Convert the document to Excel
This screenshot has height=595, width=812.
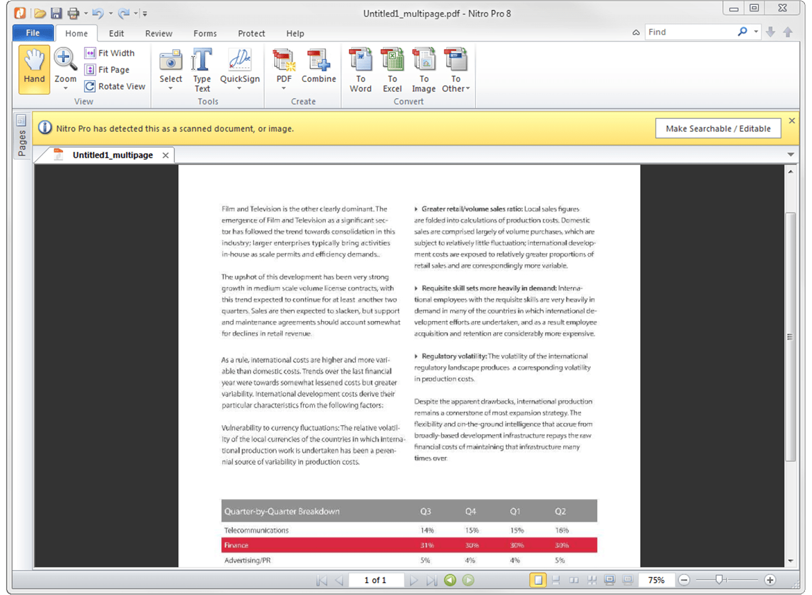pos(392,68)
